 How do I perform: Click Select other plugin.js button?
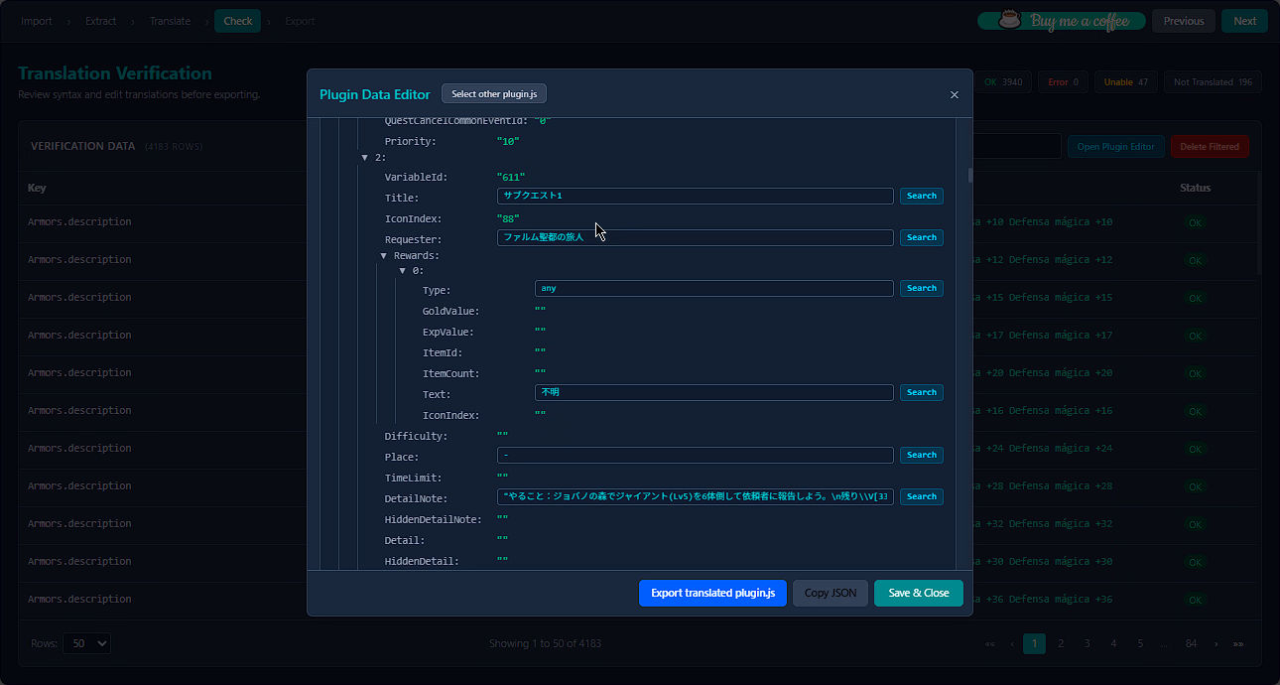click(494, 94)
